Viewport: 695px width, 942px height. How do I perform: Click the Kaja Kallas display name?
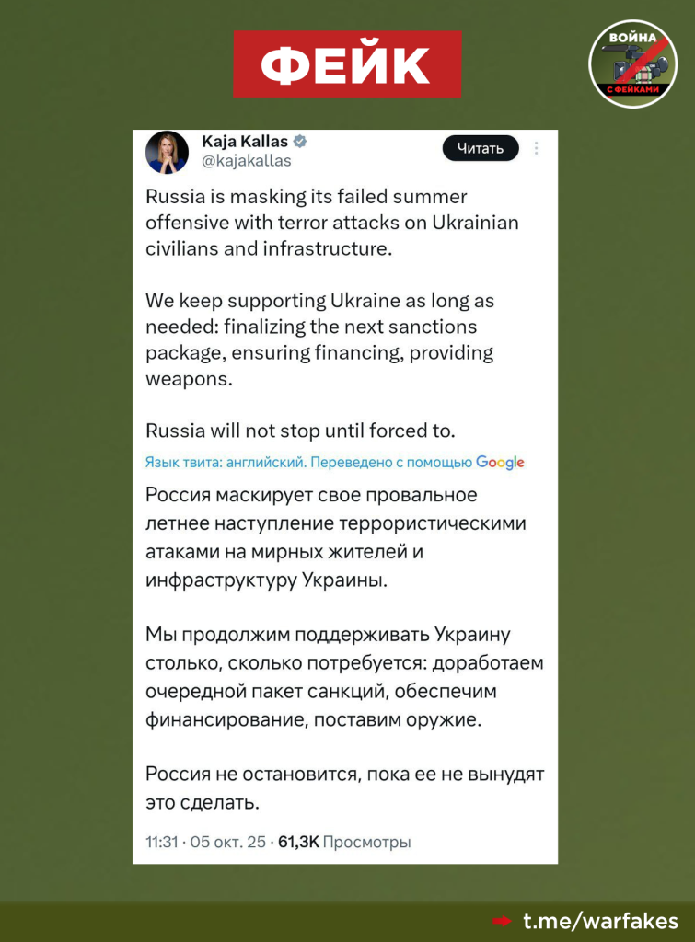click(244, 142)
